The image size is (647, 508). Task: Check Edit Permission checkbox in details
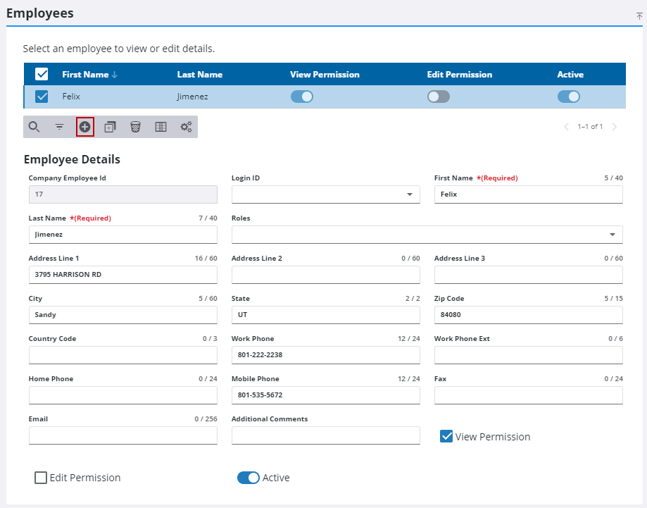pos(41,478)
